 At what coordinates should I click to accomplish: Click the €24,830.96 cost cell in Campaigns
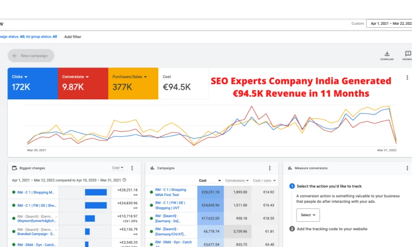click(x=211, y=205)
